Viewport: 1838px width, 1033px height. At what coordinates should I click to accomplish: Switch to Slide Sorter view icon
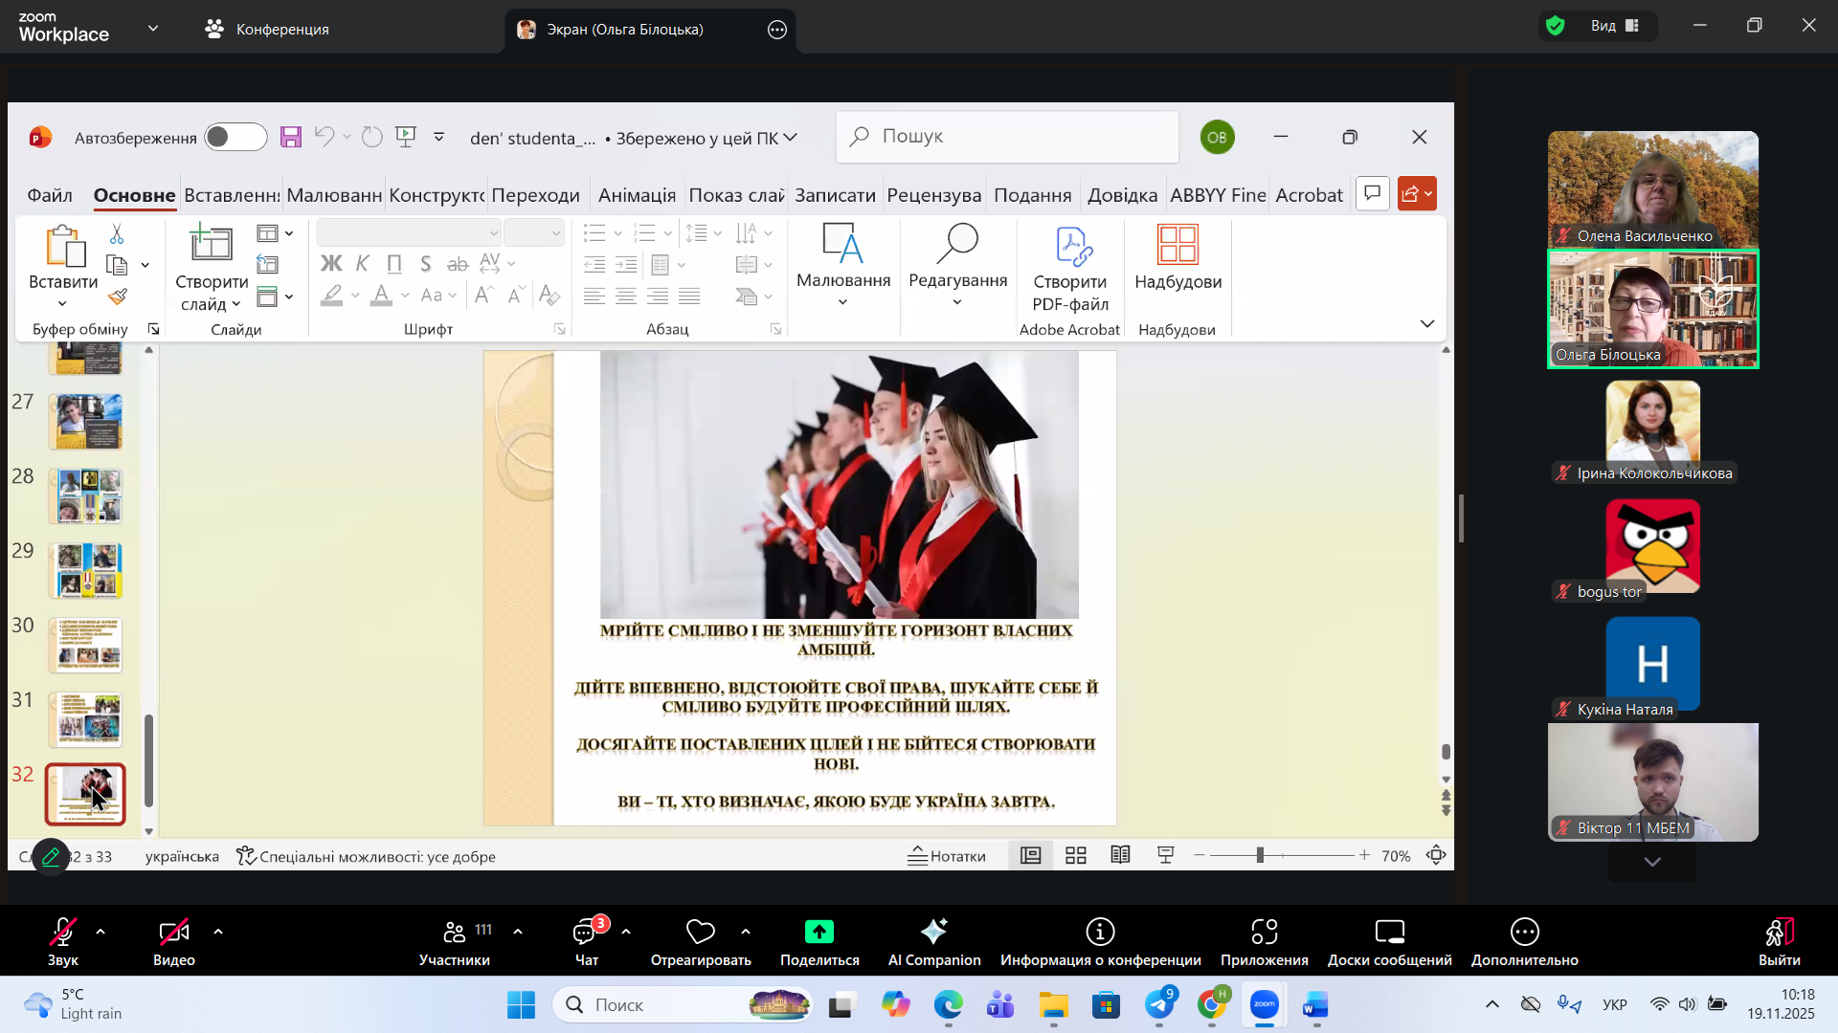(x=1076, y=856)
